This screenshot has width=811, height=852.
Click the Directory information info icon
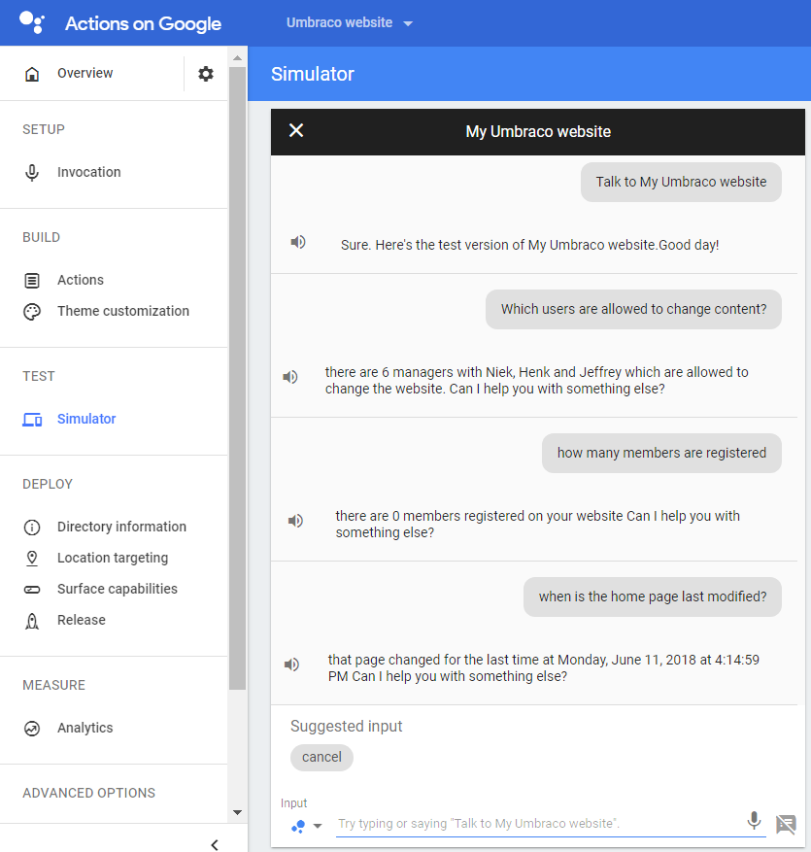(32, 528)
